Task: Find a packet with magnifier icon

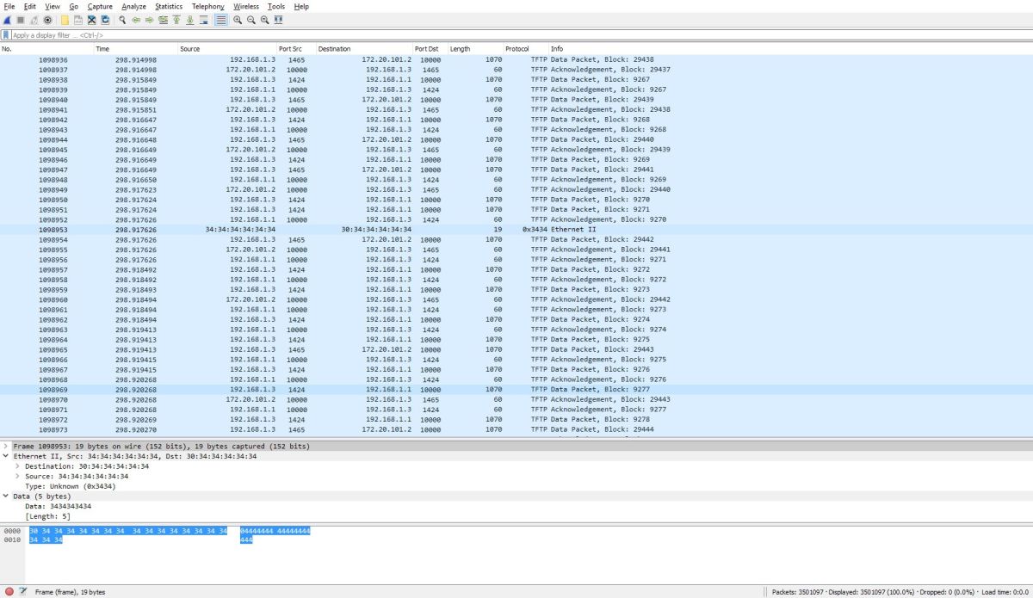Action: [x=122, y=20]
